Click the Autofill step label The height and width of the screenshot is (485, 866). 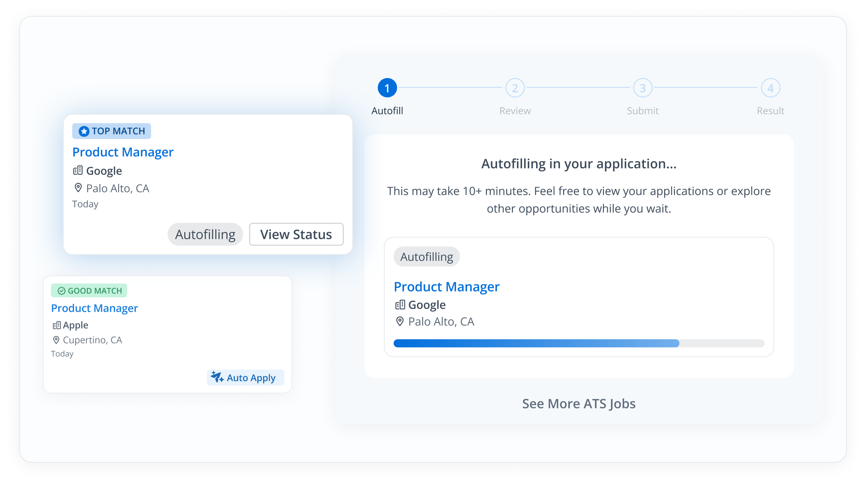pyautogui.click(x=387, y=111)
